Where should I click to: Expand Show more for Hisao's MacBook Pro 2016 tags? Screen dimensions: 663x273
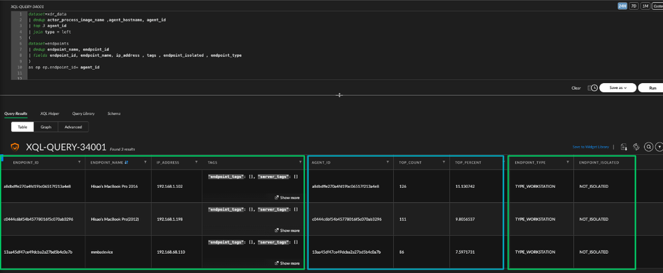coord(288,197)
